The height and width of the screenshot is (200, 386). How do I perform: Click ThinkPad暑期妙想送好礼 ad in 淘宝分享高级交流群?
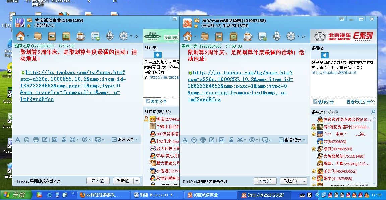coord(205,181)
